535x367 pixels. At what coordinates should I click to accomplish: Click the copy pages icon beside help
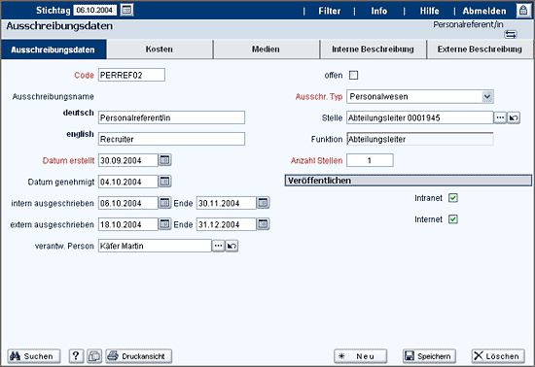(94, 356)
